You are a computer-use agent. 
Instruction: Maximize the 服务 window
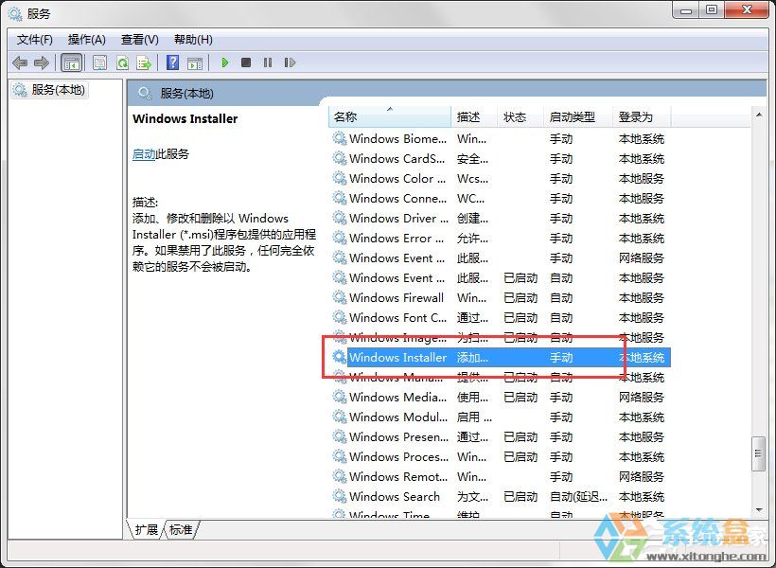[x=711, y=10]
